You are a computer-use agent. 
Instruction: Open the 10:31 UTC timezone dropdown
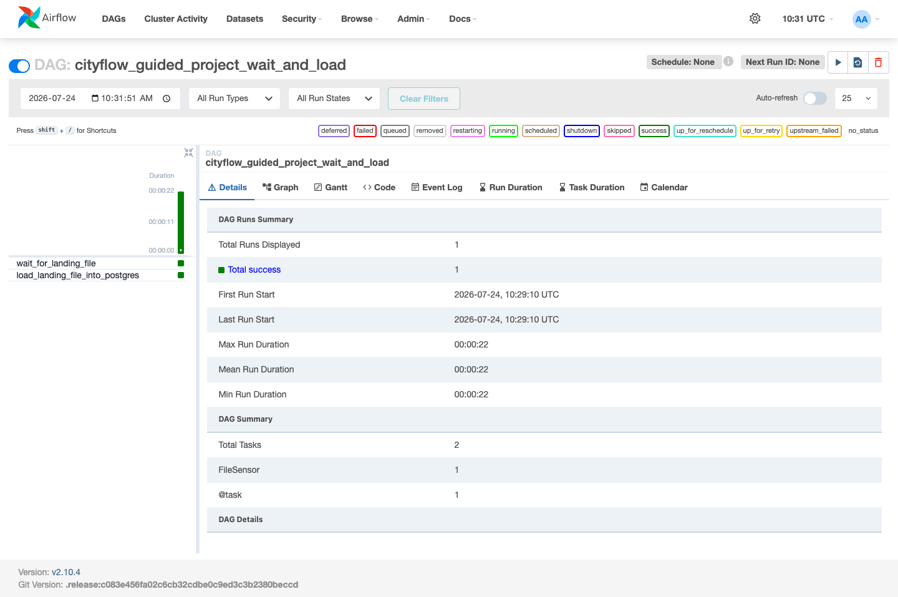(808, 19)
